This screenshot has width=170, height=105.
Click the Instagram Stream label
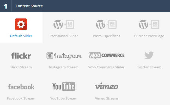[64, 67]
